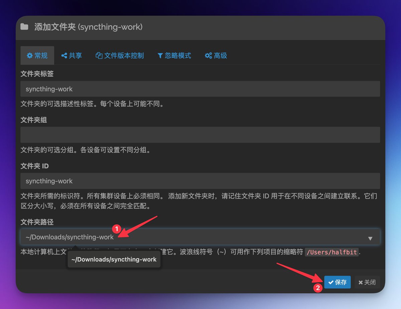The width and height of the screenshot is (401, 309).
Task: Click the 关闭 button
Action: tap(367, 282)
